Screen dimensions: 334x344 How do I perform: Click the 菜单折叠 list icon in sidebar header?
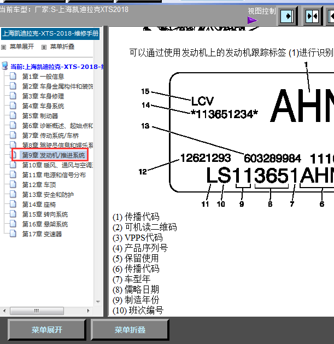[44, 47]
